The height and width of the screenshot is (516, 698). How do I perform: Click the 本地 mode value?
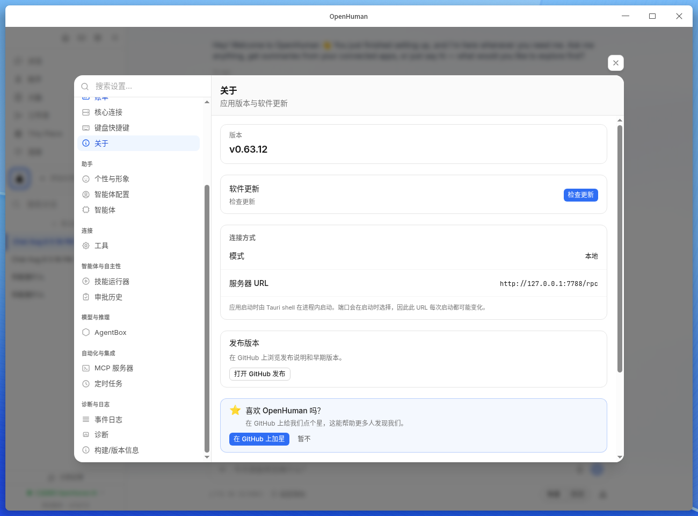[592, 256]
